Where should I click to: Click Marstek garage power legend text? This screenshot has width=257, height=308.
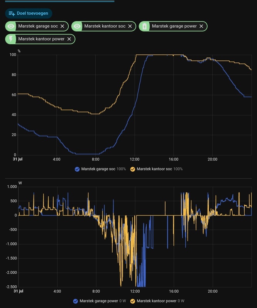point(99,301)
